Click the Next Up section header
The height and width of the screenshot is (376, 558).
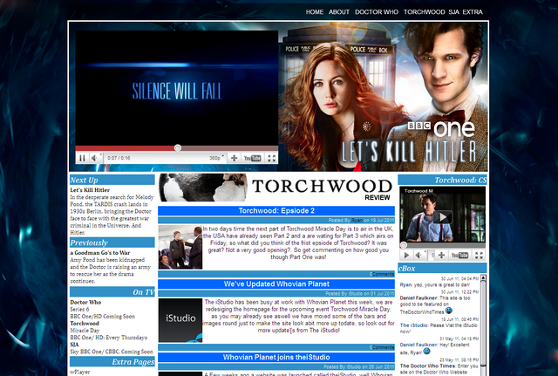coord(112,180)
